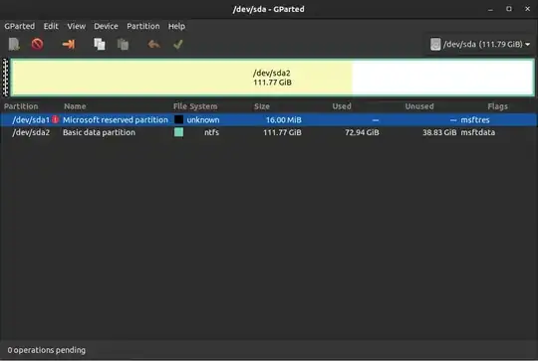
Task: Click the 16.00 MiB size cell
Action: point(284,120)
